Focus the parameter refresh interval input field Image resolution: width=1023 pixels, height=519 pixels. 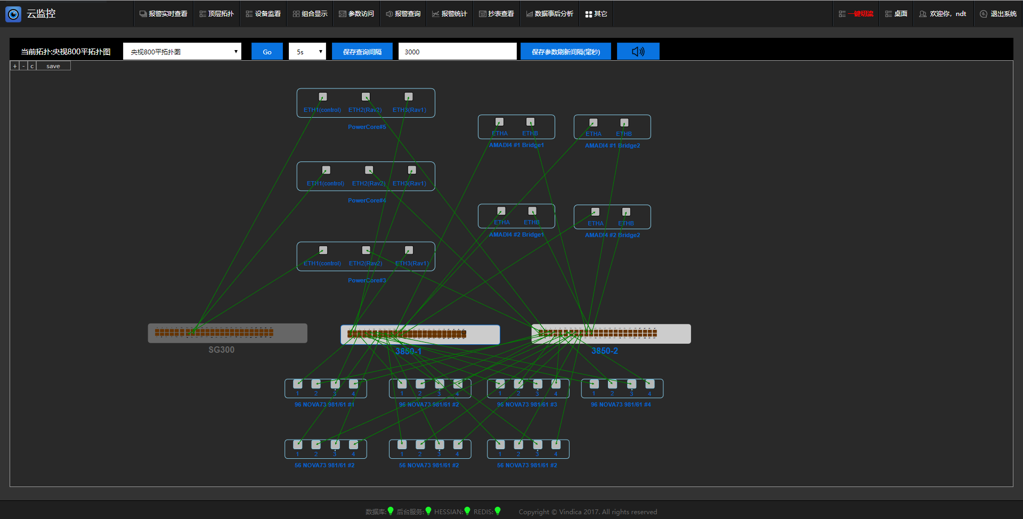coord(457,52)
